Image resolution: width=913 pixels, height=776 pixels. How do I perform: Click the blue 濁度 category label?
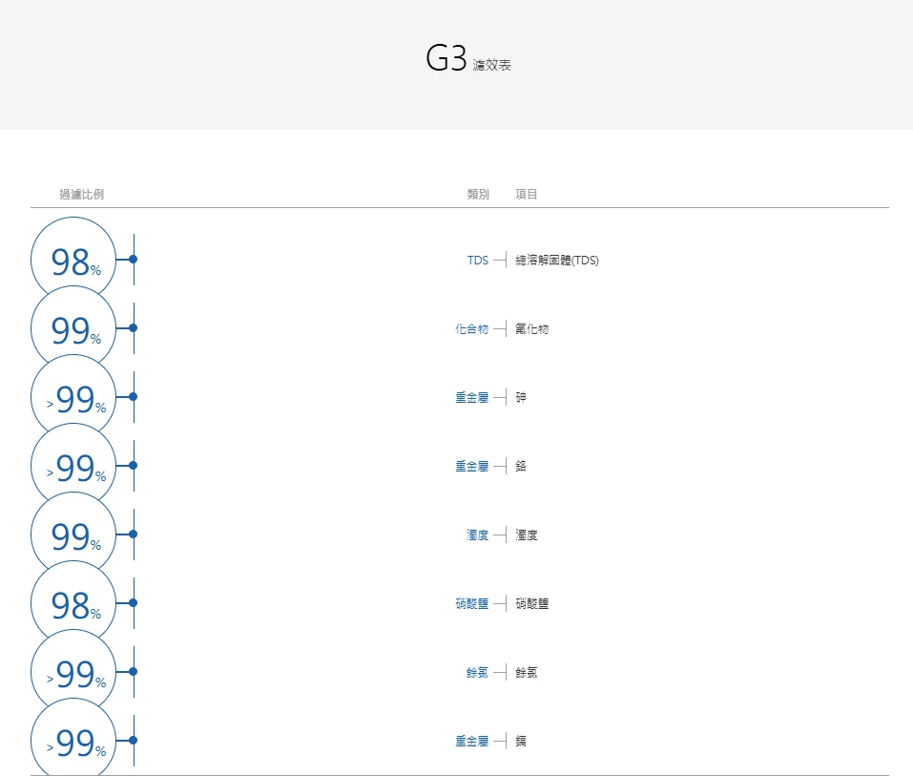[x=477, y=535]
